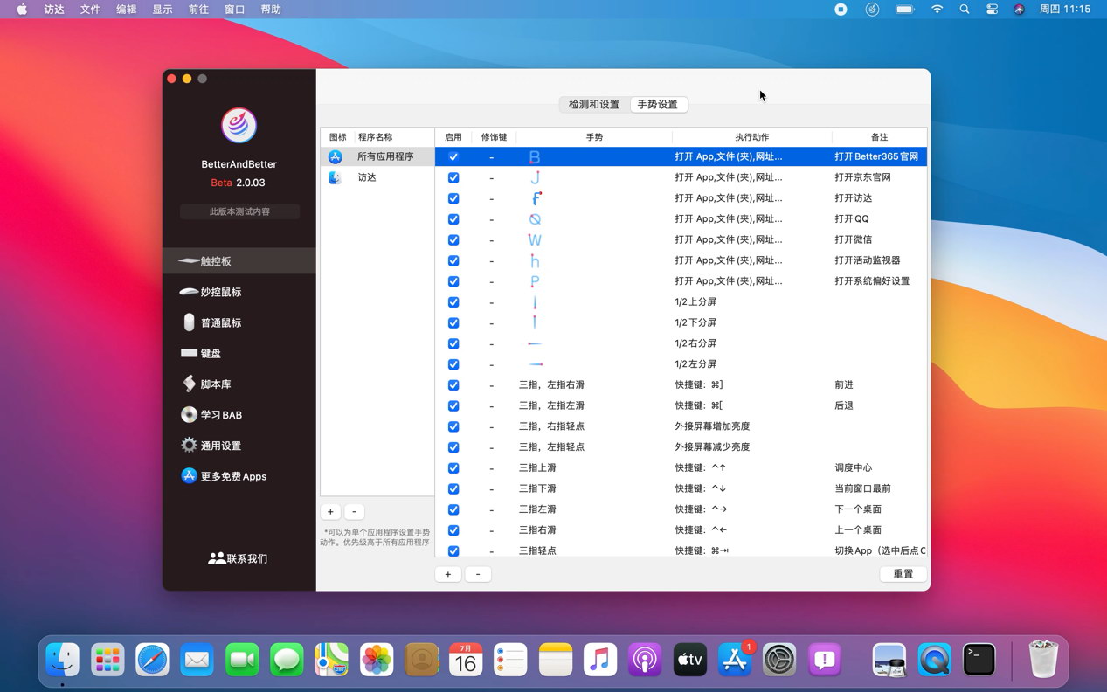Disable the 打开QQ gesture checkbox
Screen dimensions: 1107x692
(453, 218)
